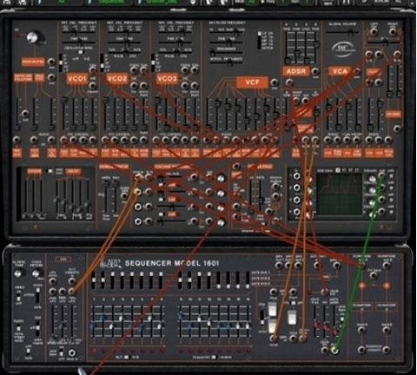Click the VCO2 module label

pos(117,79)
